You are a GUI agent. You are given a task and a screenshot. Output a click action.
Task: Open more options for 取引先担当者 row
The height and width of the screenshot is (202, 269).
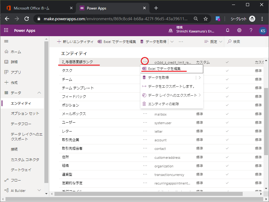pos(145,148)
